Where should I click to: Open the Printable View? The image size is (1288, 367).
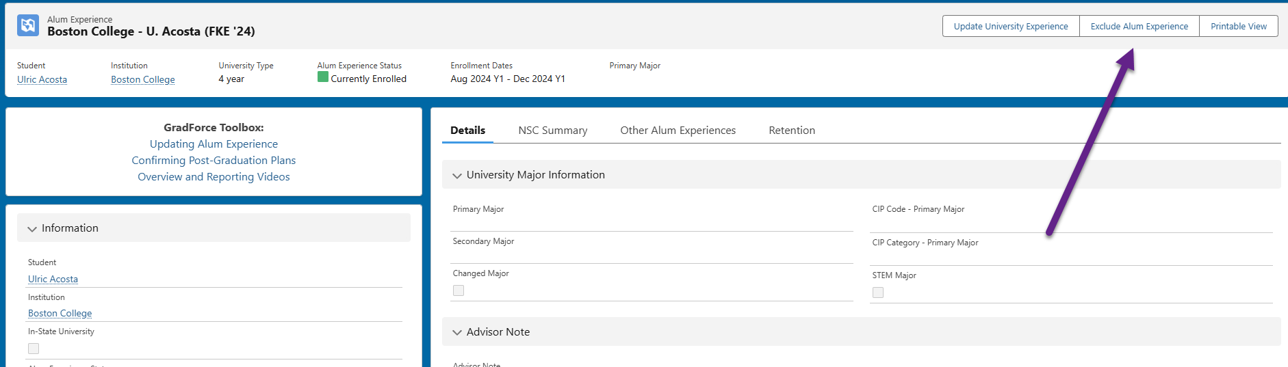1239,26
